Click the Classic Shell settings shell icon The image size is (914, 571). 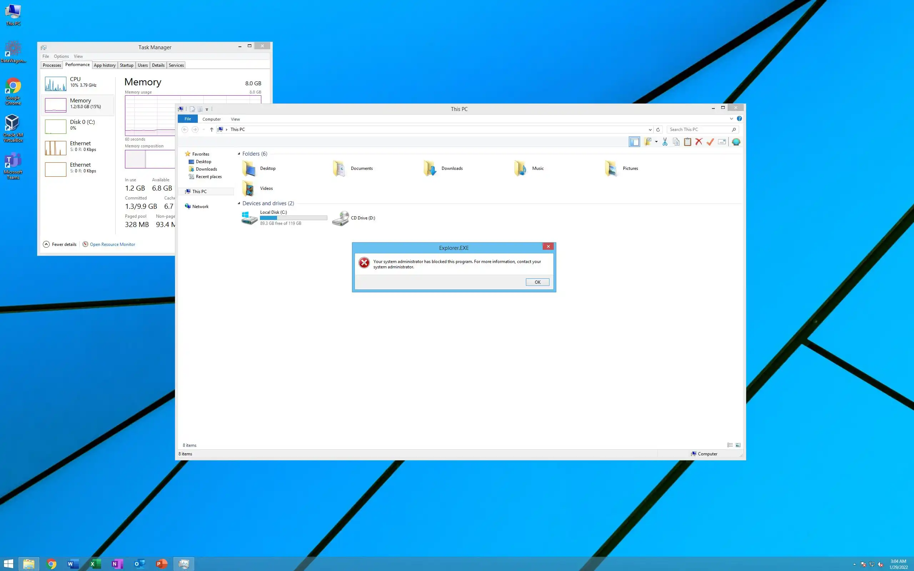(x=736, y=142)
